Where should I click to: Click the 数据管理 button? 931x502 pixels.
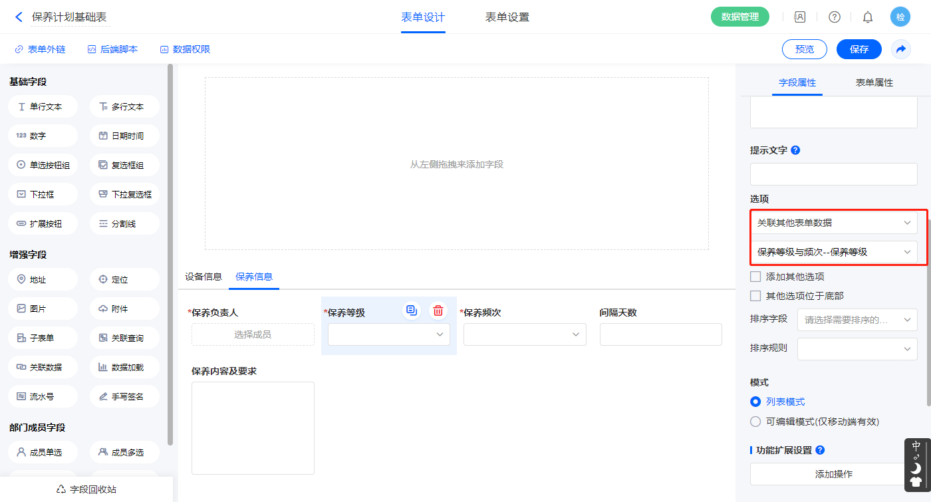pyautogui.click(x=739, y=17)
